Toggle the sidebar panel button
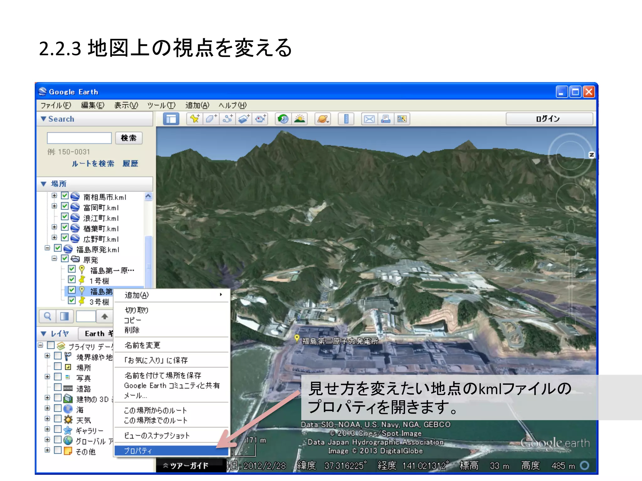The image size is (642, 481). (171, 119)
